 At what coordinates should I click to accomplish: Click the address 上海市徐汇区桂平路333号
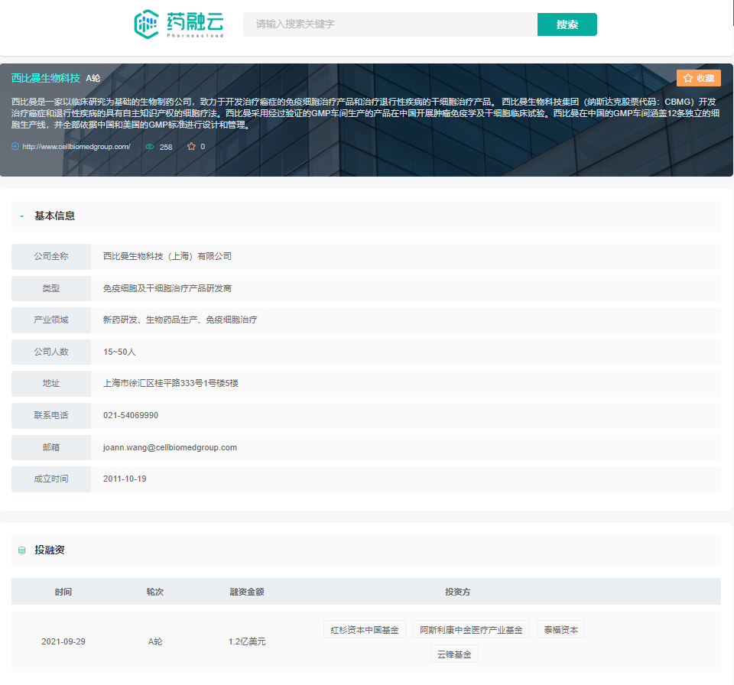tap(171, 383)
